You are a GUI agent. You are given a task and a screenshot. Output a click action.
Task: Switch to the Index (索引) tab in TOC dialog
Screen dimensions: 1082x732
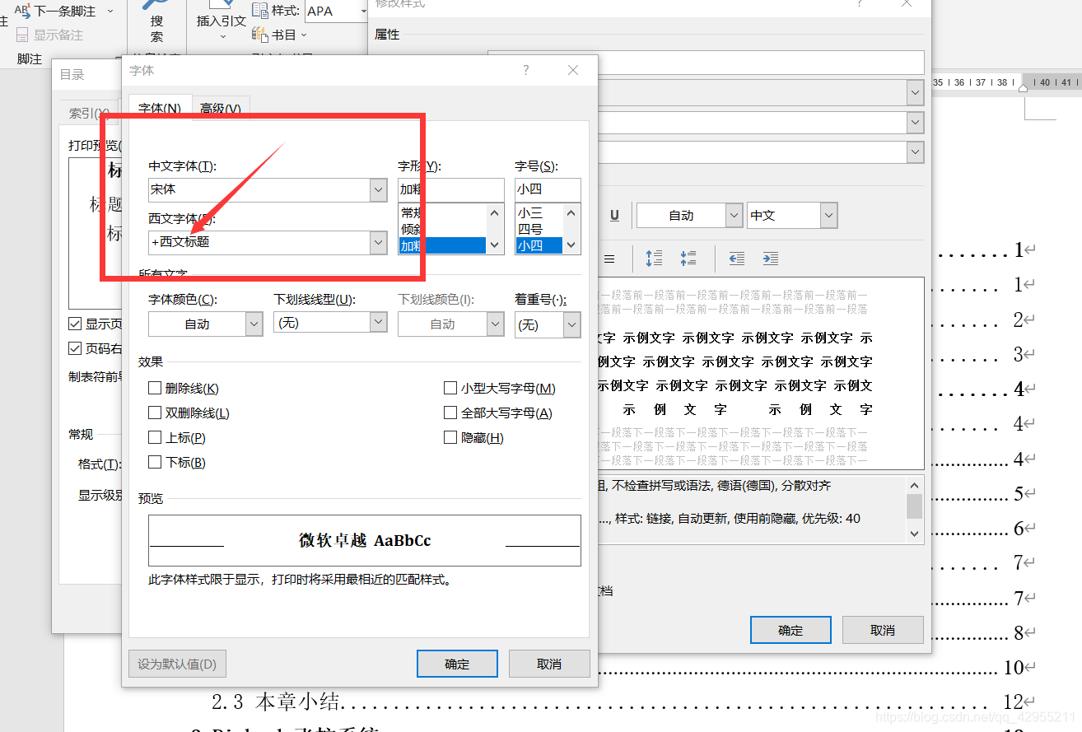(89, 113)
